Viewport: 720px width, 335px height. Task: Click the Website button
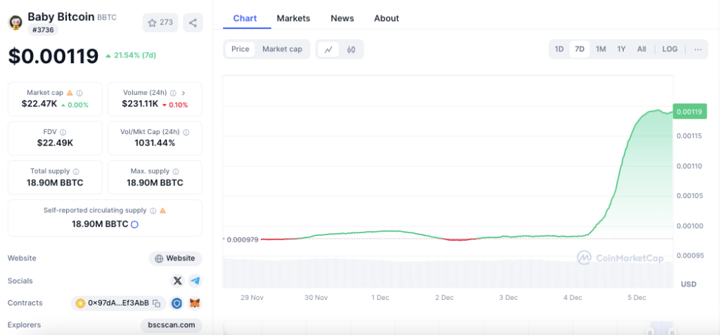[x=176, y=258]
